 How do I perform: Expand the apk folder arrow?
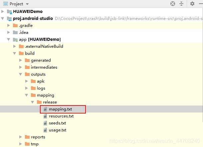[x=27, y=81]
